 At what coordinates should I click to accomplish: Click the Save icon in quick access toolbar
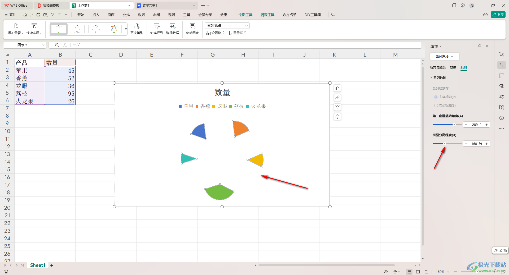click(x=25, y=15)
